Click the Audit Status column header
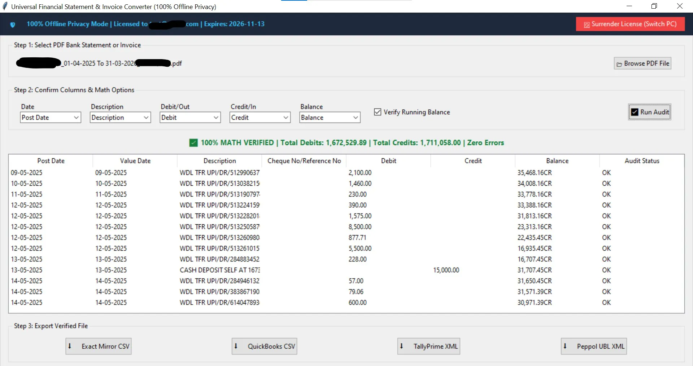This screenshot has width=693, height=366. coord(642,161)
